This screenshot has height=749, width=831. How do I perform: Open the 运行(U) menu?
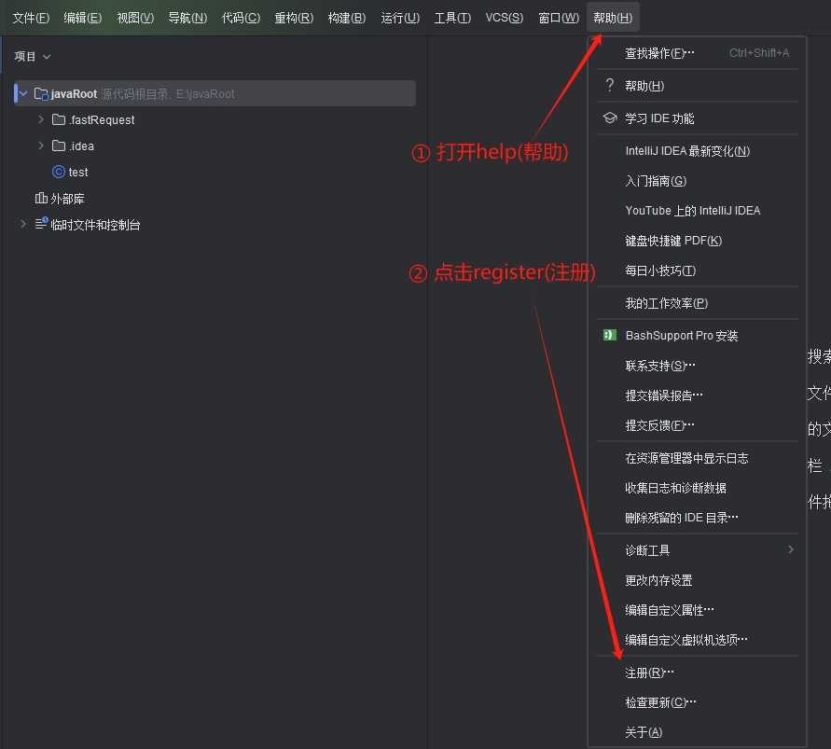coord(400,18)
